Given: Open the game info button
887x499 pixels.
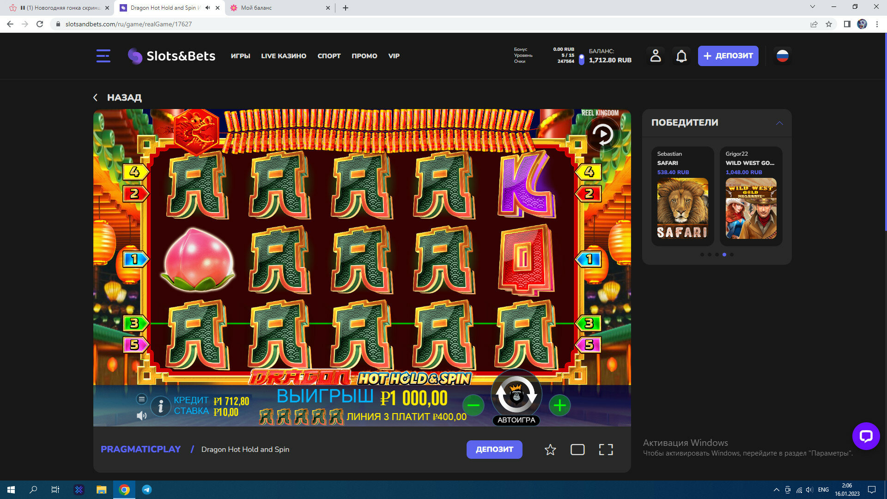Looking at the screenshot, I should click(161, 406).
